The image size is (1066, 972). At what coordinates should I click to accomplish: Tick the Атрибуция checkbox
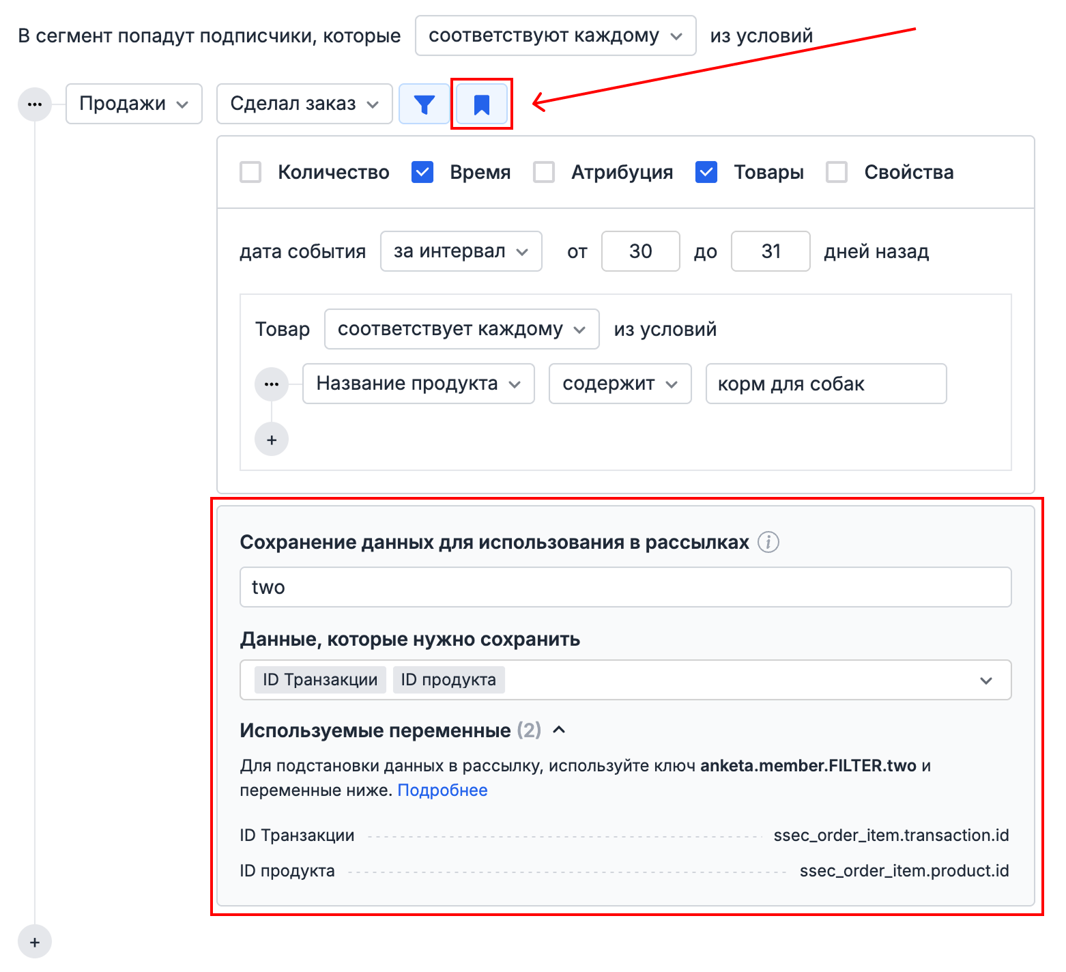[544, 172]
